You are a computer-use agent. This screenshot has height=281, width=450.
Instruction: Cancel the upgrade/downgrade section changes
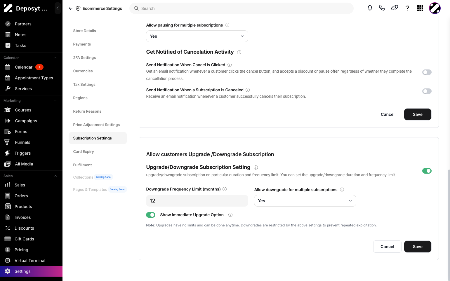click(x=387, y=247)
